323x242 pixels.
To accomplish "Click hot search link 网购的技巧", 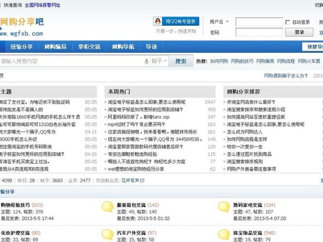I will 242,61.
